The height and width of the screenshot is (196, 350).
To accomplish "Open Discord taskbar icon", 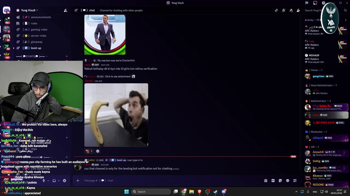I will (x=224, y=192).
